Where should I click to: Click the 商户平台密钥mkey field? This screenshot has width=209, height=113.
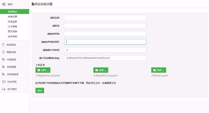click(x=105, y=58)
